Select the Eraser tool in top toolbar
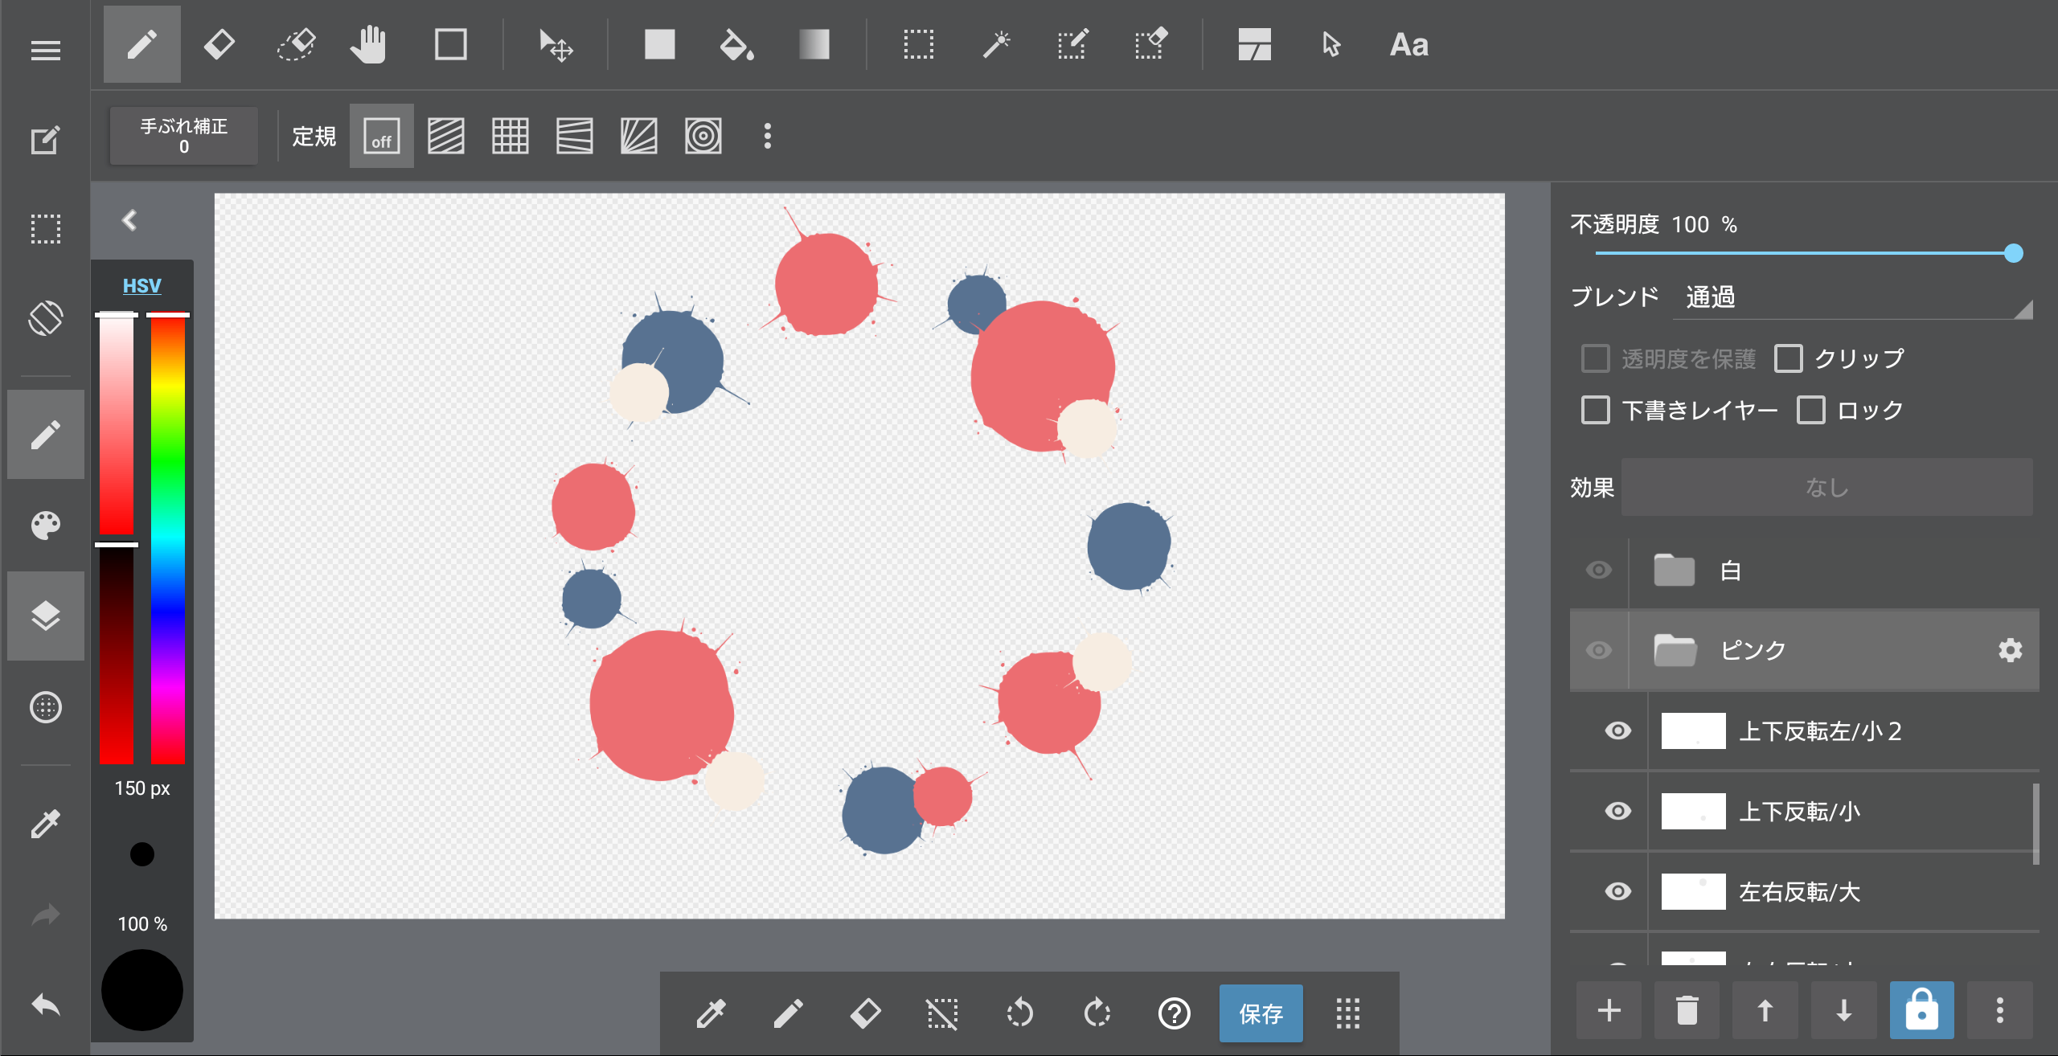Image resolution: width=2058 pixels, height=1056 pixels. [x=219, y=44]
